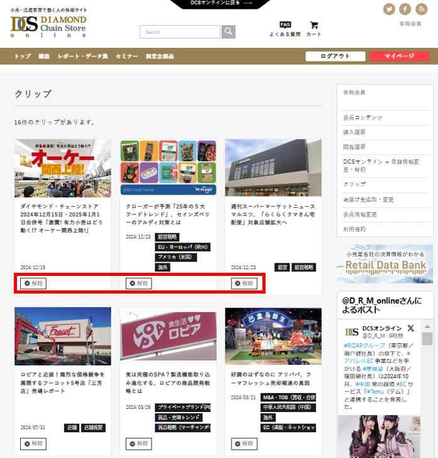This screenshot has width=438, height=458.
Task: Open 購入履歴 in the sidebar
Action: [x=354, y=132]
